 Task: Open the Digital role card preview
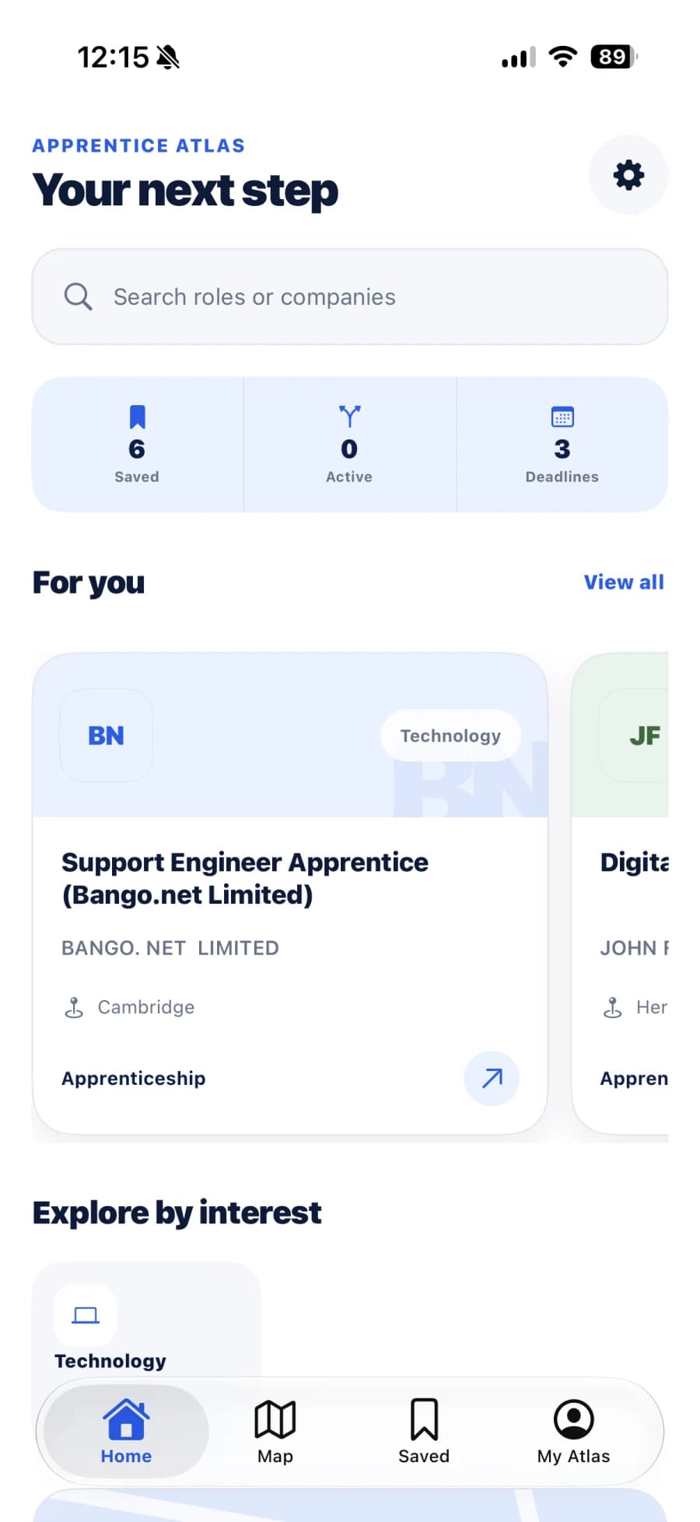(x=620, y=893)
